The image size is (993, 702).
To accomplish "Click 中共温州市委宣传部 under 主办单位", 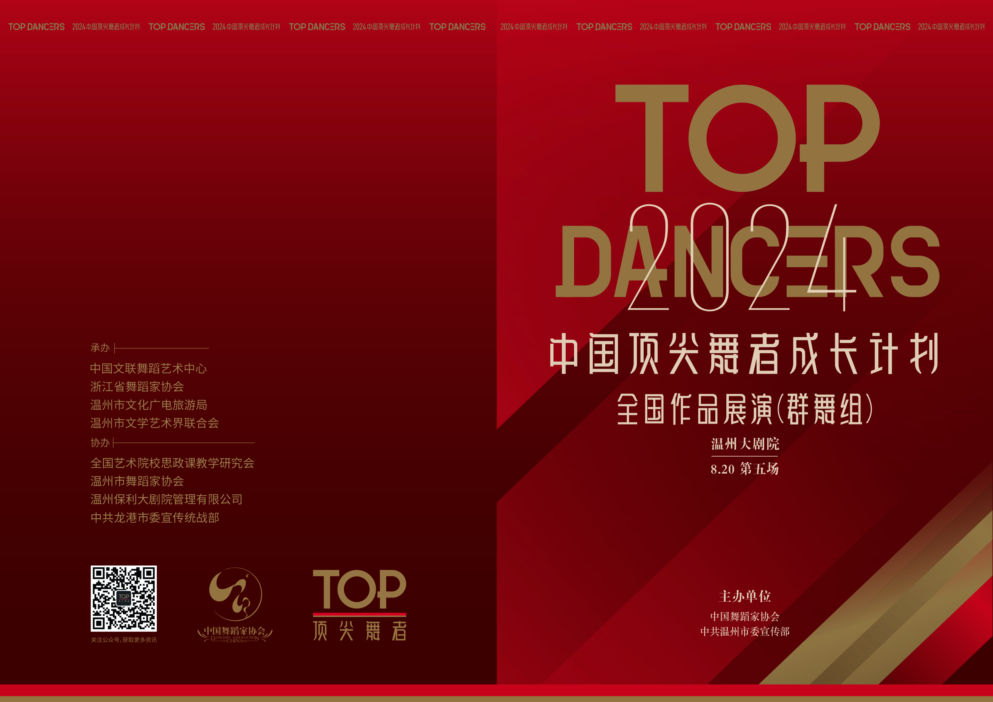I will [745, 632].
